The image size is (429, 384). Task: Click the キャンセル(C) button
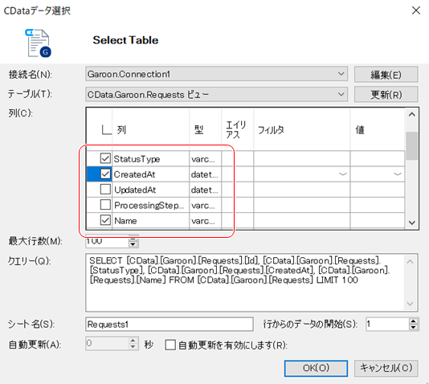[386, 368]
